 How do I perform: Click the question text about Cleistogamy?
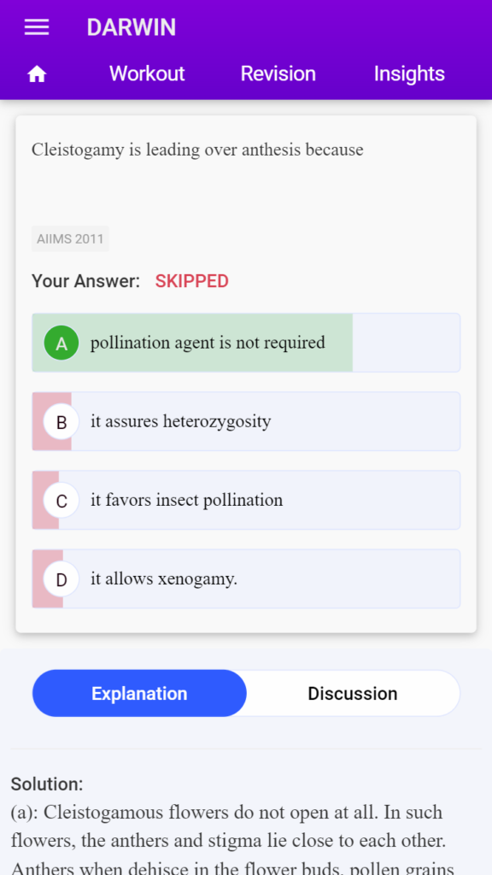click(197, 150)
